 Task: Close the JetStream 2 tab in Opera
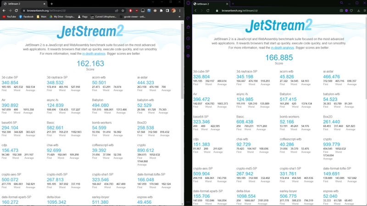tap(227, 4)
